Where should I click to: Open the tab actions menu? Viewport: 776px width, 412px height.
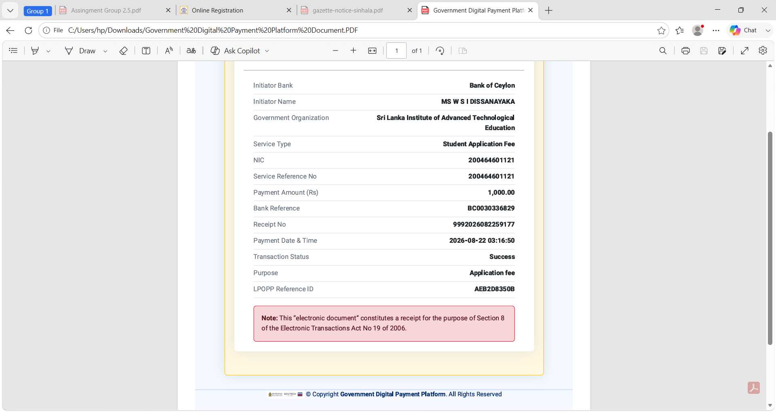(10, 11)
